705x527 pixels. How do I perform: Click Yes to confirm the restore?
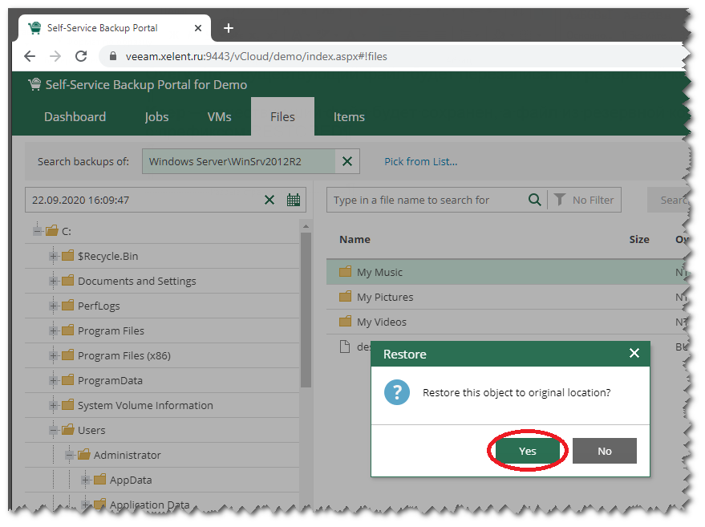tap(528, 451)
